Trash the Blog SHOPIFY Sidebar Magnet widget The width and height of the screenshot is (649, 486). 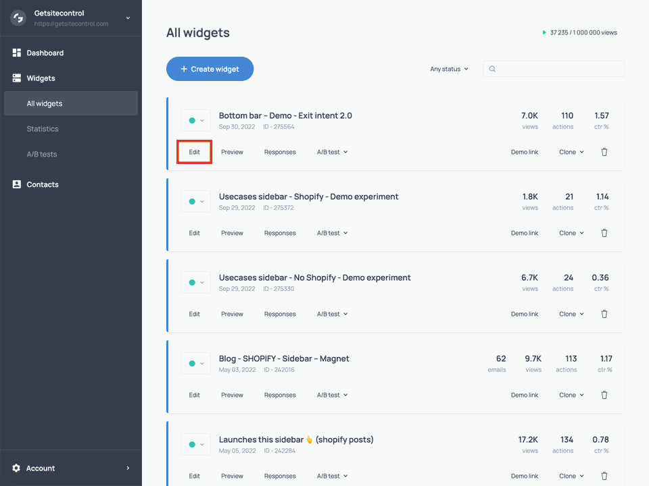pyautogui.click(x=604, y=395)
